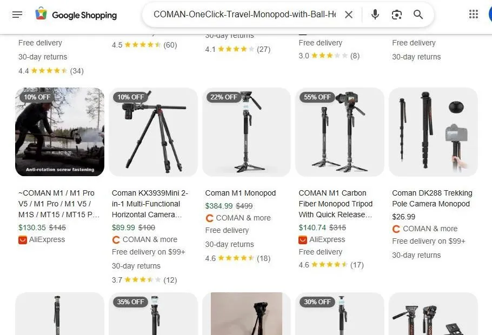Image resolution: width=492 pixels, height=335 pixels.
Task: Click the AliExpress store icon under COMAN M1 Carbon
Action: (x=302, y=239)
